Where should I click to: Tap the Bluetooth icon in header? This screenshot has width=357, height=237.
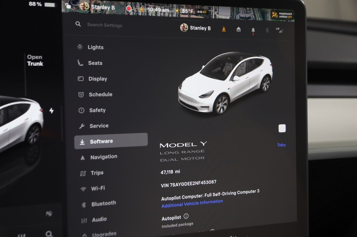pos(267,30)
